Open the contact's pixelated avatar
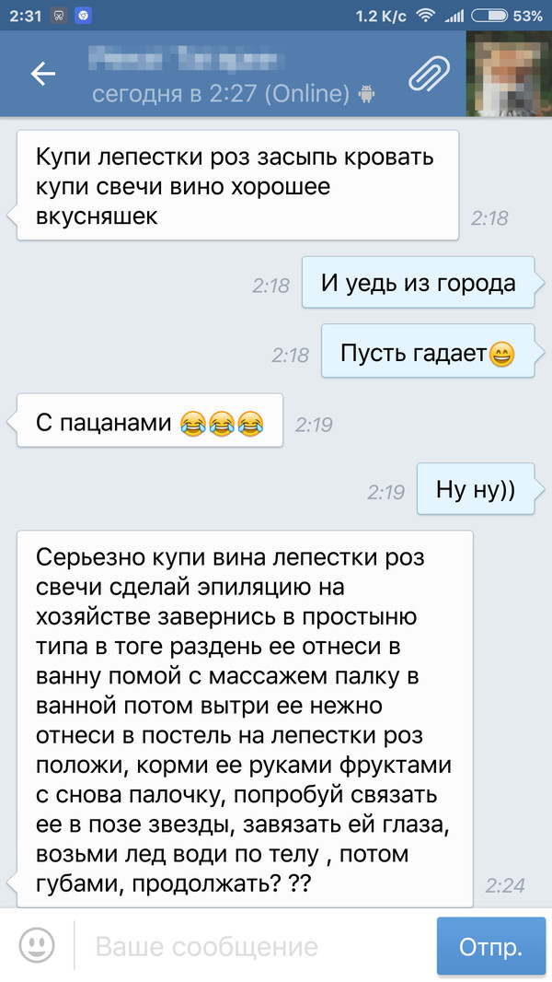 coord(509,74)
